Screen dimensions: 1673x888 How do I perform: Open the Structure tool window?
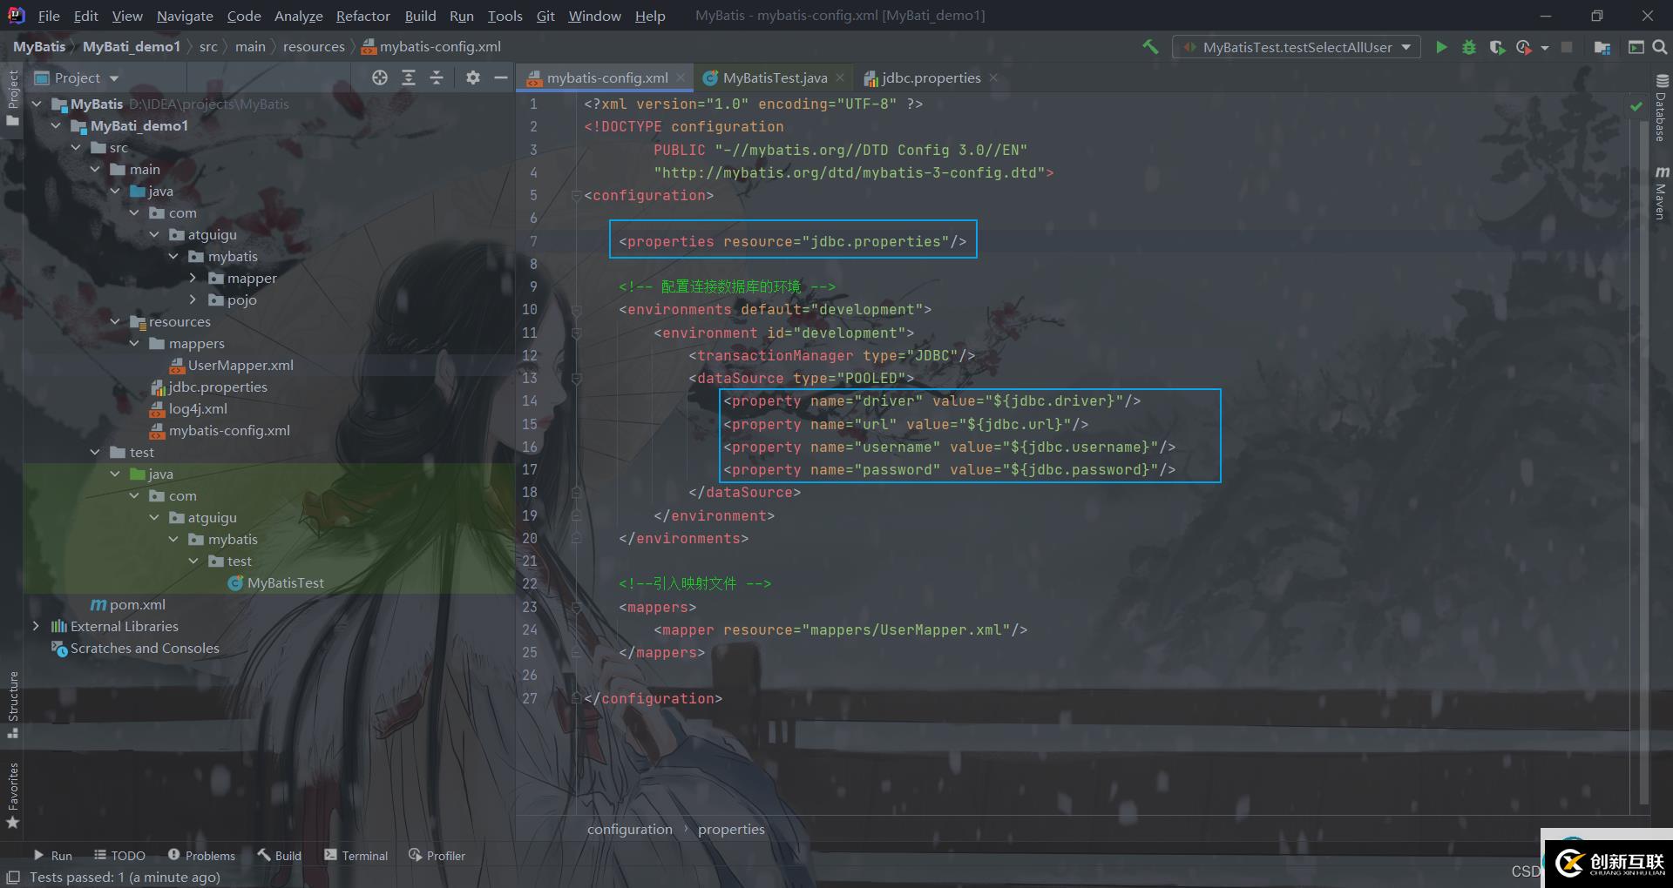[x=13, y=703]
